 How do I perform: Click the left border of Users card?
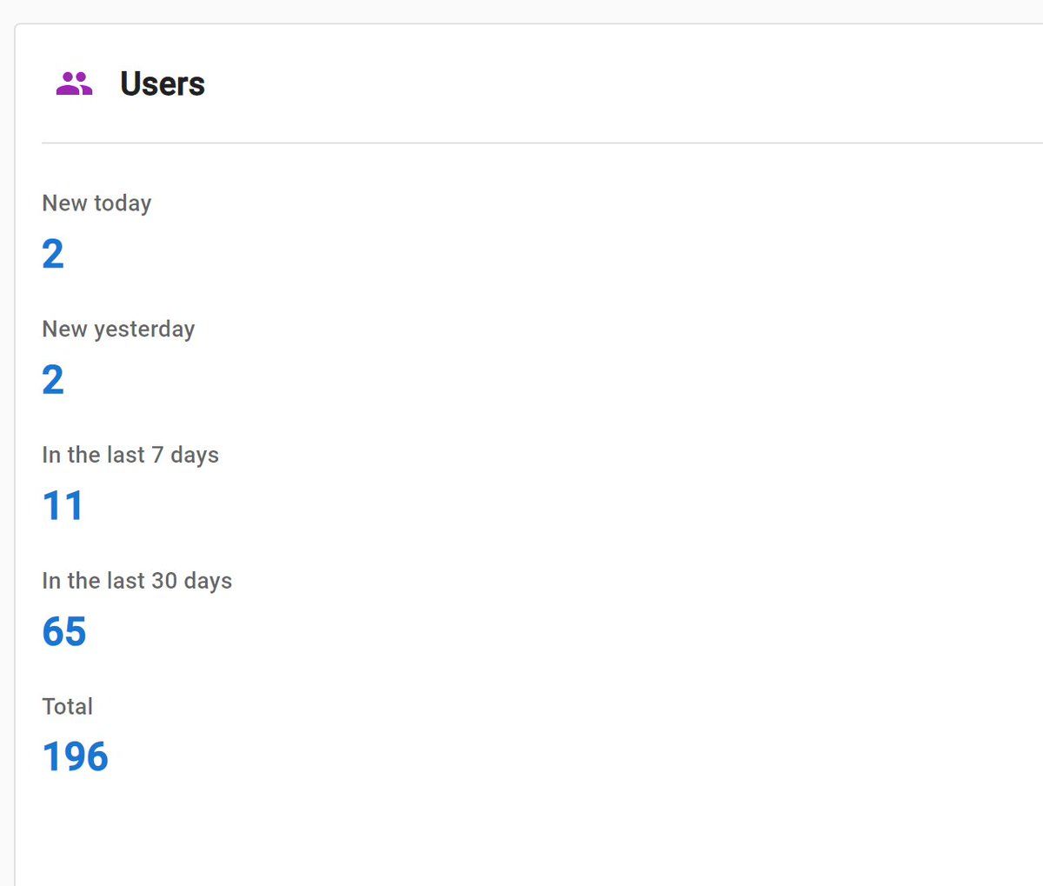[x=15, y=435]
